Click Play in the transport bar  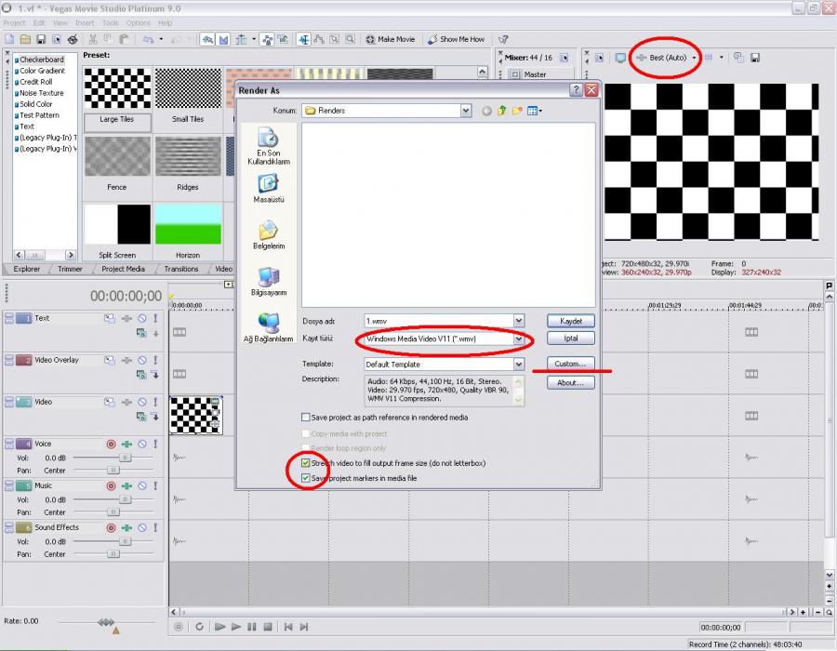point(235,627)
